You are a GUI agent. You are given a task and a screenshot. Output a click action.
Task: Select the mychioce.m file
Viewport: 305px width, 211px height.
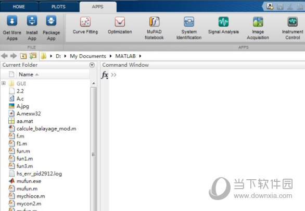[x=31, y=196]
